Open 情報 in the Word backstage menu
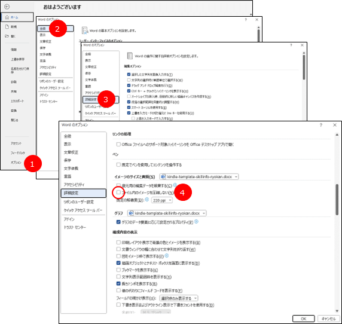This screenshot has height=324, width=342. click(x=14, y=50)
